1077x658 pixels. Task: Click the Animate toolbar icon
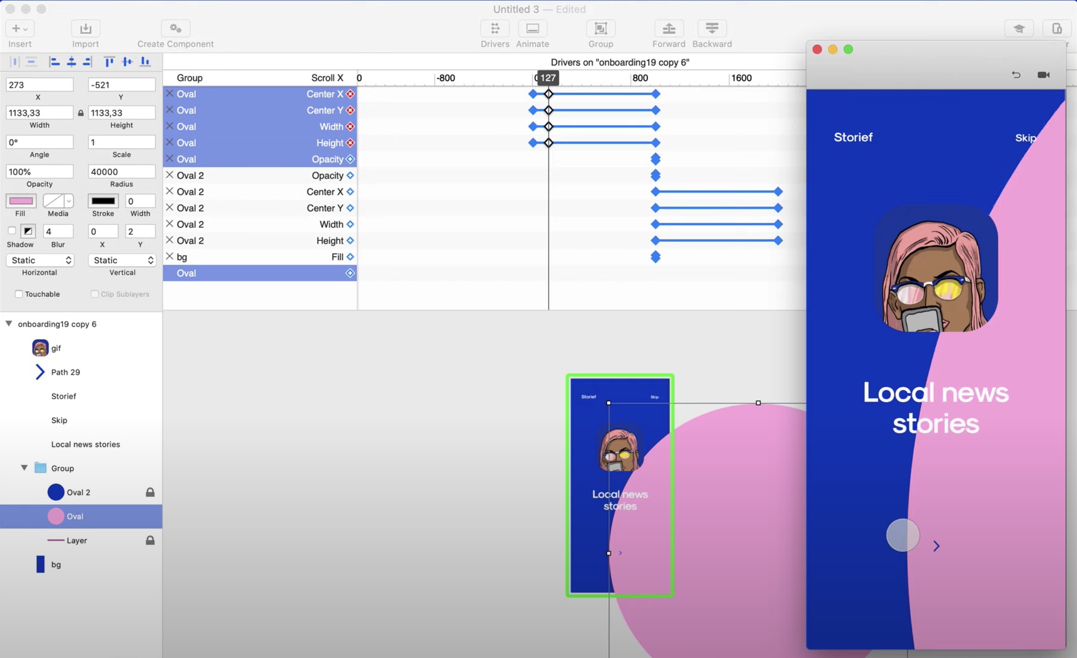(x=533, y=29)
